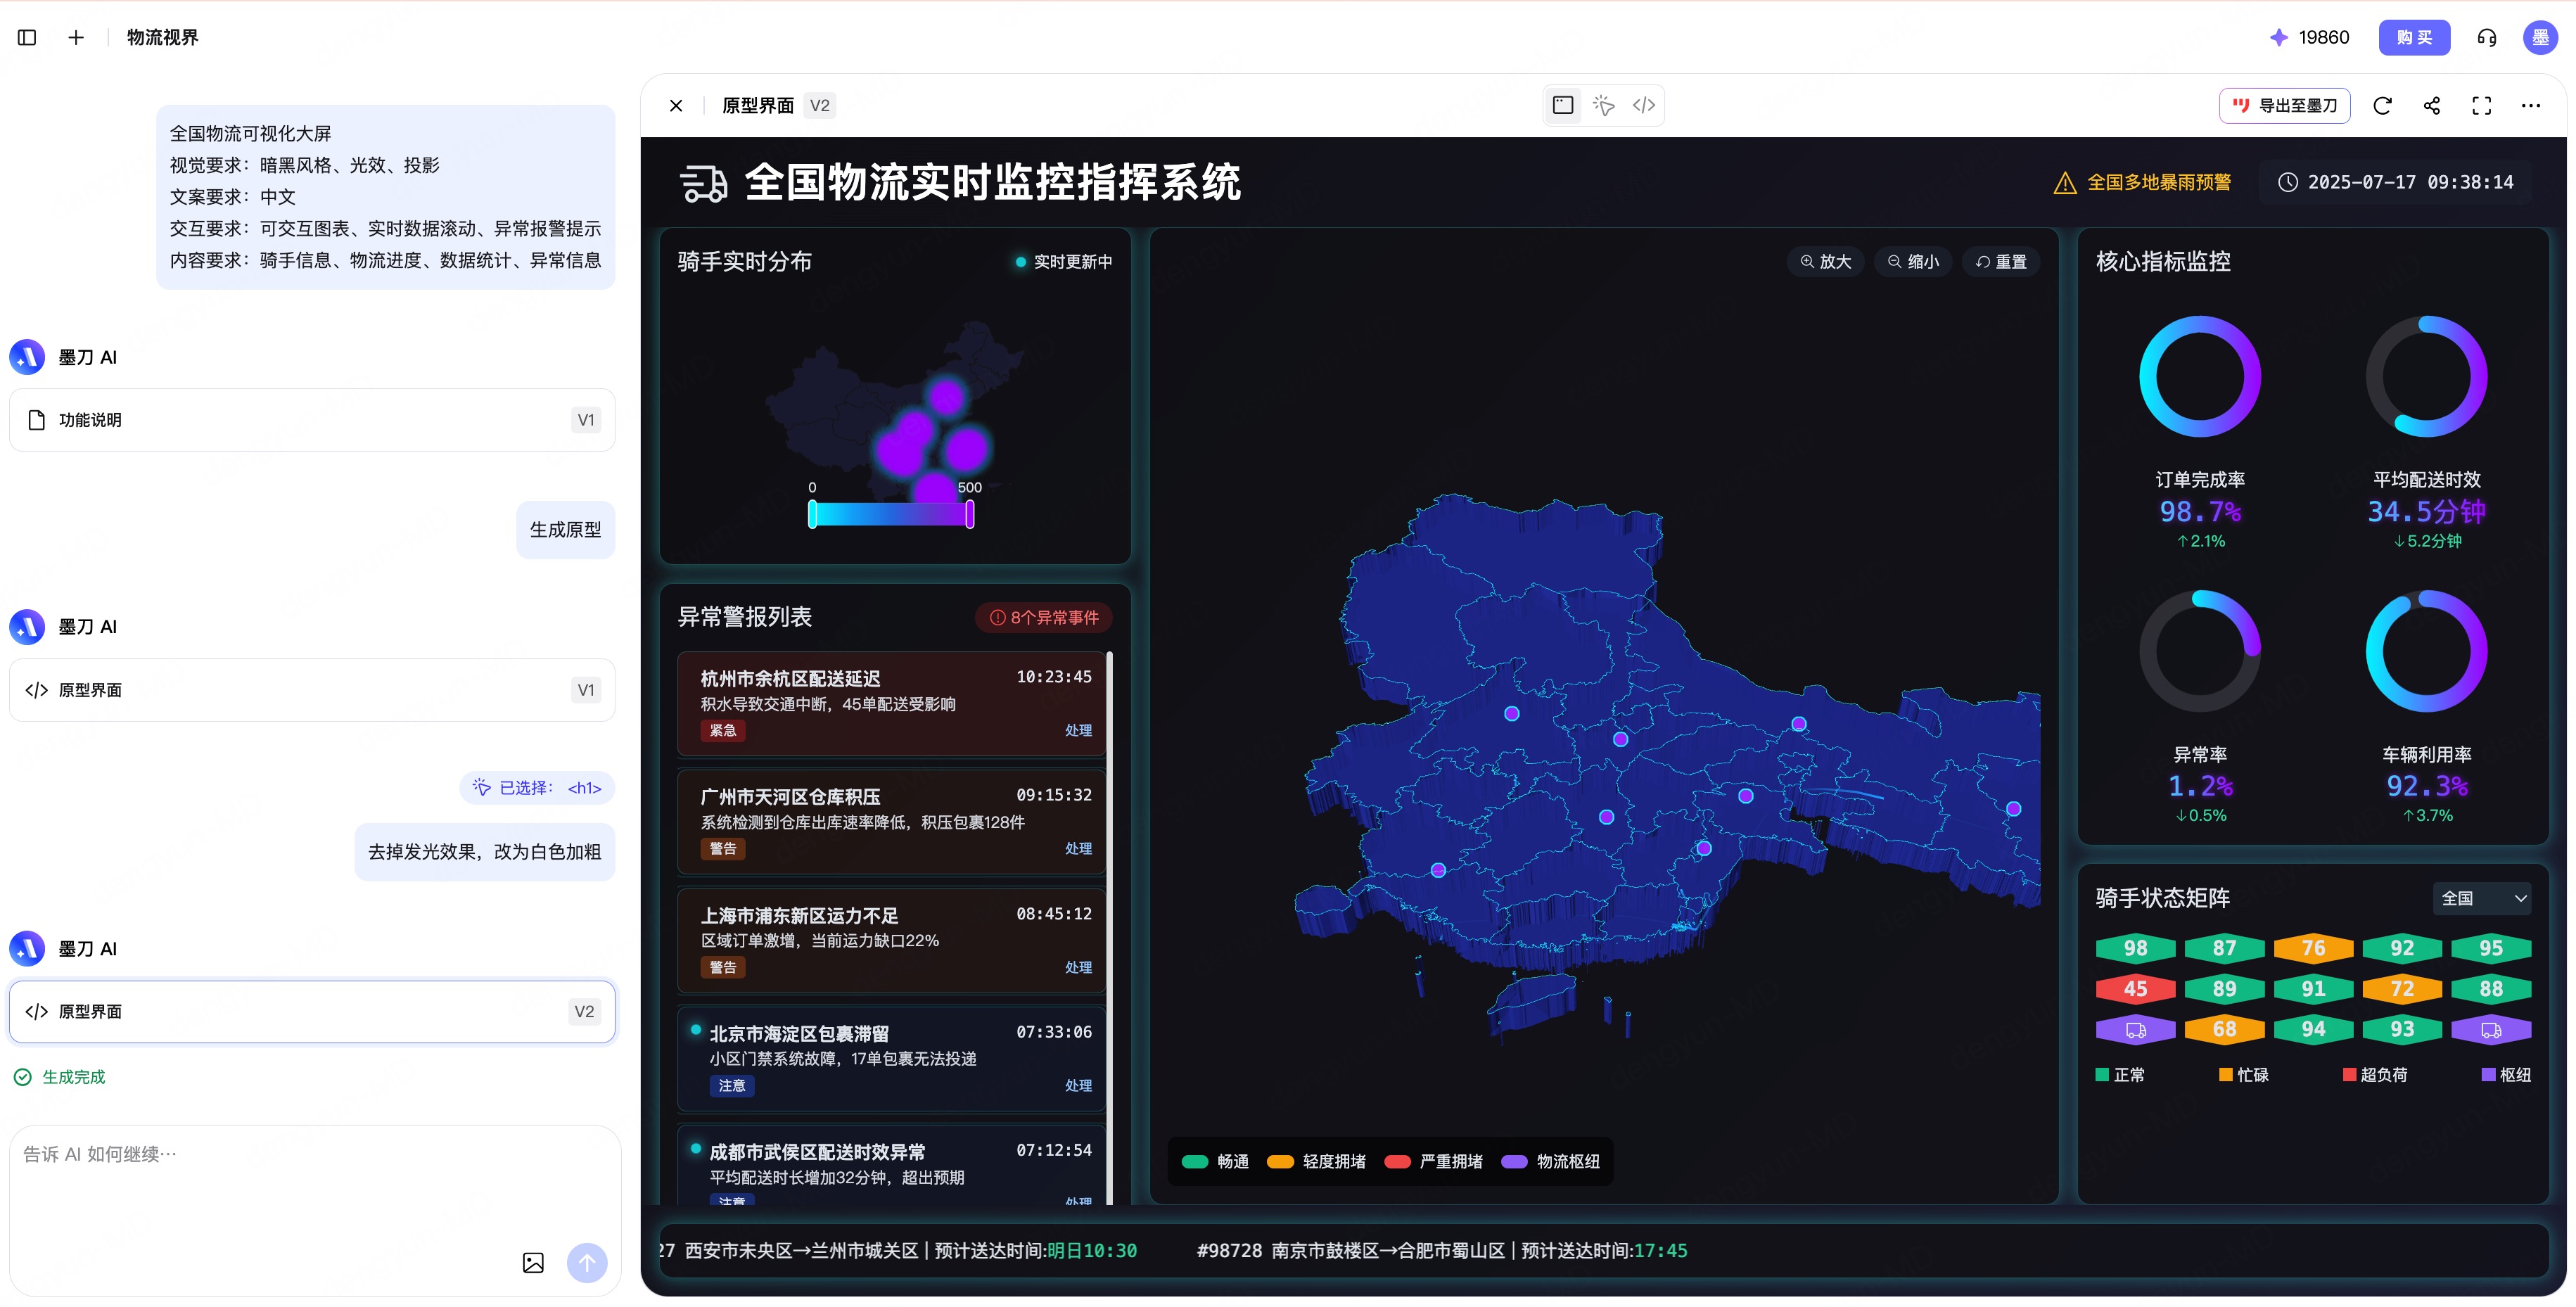
Task: Open the 原型界面 V2 card
Action: pyautogui.click(x=312, y=1011)
